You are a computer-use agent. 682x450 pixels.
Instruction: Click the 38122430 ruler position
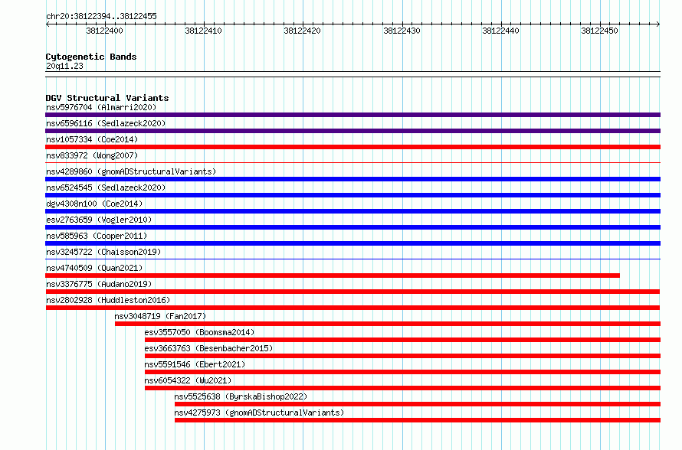click(x=402, y=31)
